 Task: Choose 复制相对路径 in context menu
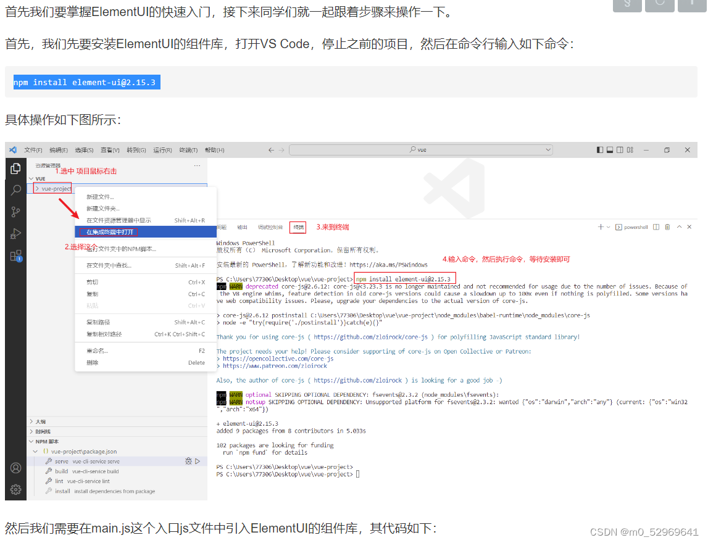coord(146,334)
